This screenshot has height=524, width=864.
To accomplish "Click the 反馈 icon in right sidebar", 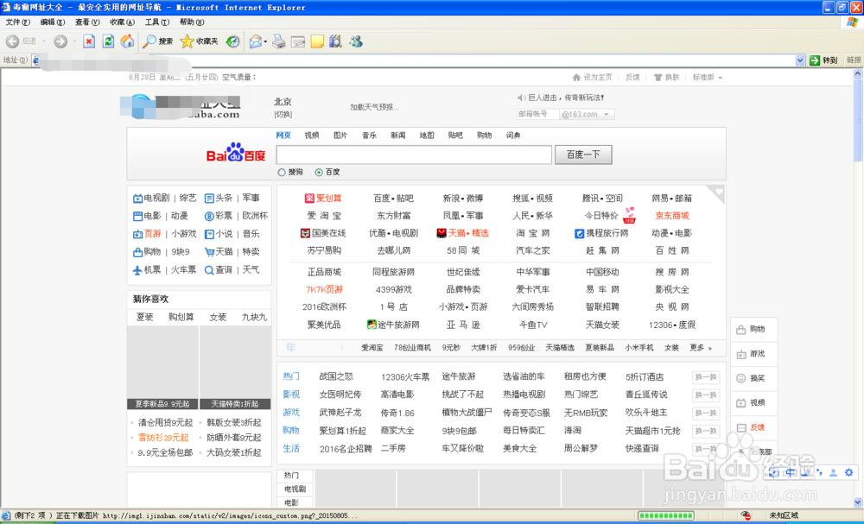I will point(741,427).
